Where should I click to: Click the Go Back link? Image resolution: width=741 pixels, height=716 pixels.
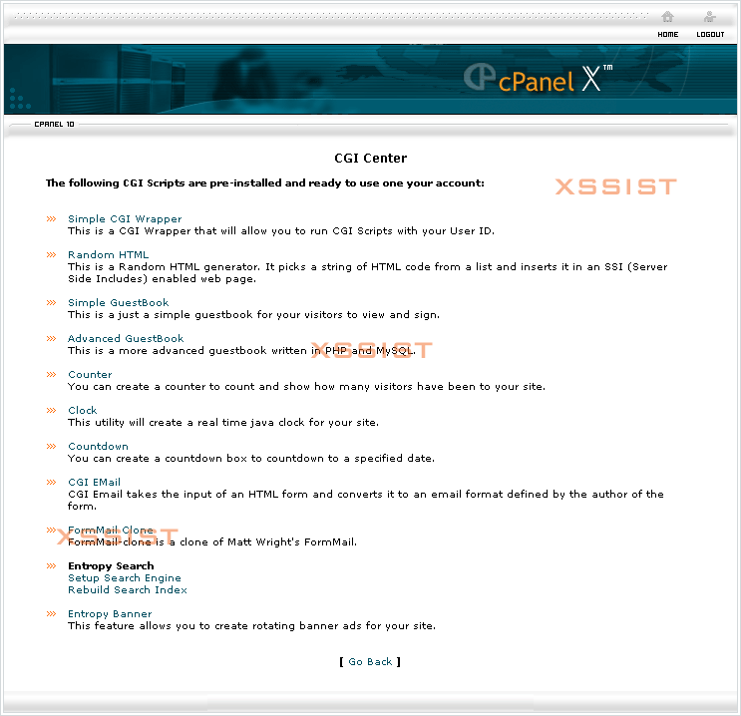[x=370, y=661]
